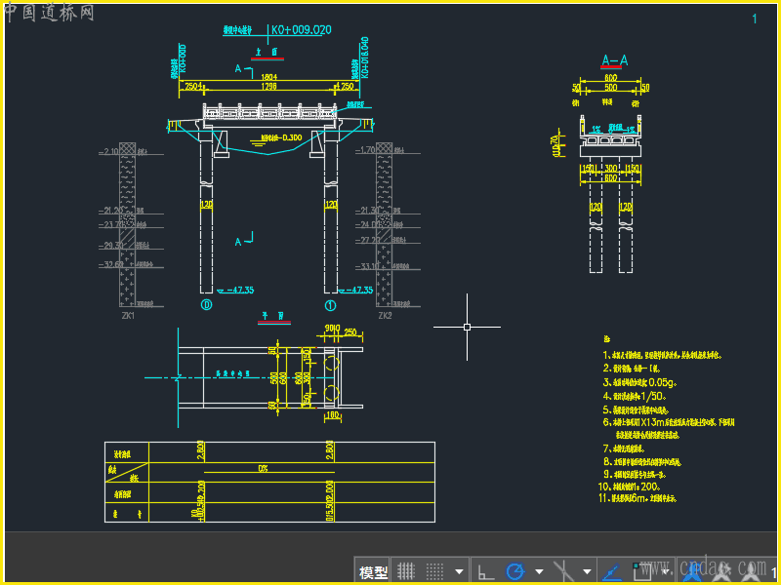Screen dimensions: 781x585
Task: Click the ZK2 borehole label
Action: [x=385, y=315]
